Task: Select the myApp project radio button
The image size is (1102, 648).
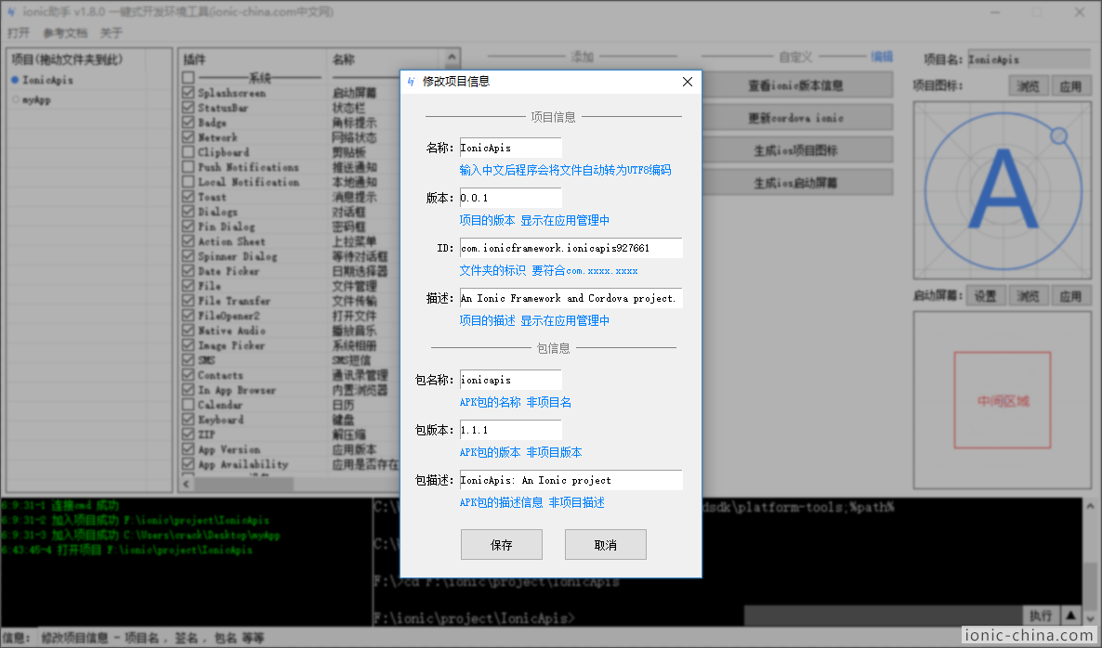Action: pyautogui.click(x=16, y=99)
